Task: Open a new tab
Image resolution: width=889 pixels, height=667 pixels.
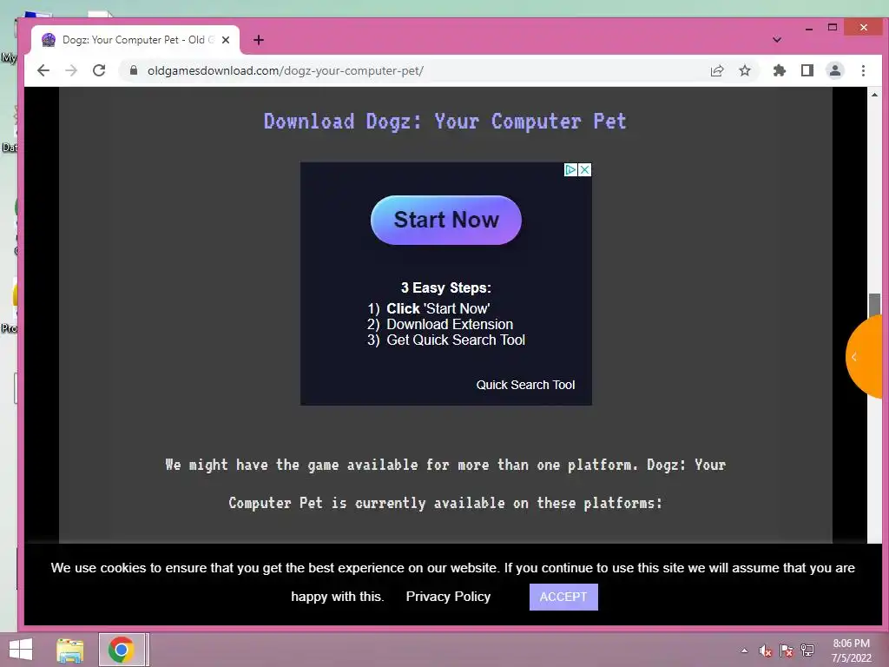Action: [x=259, y=40]
